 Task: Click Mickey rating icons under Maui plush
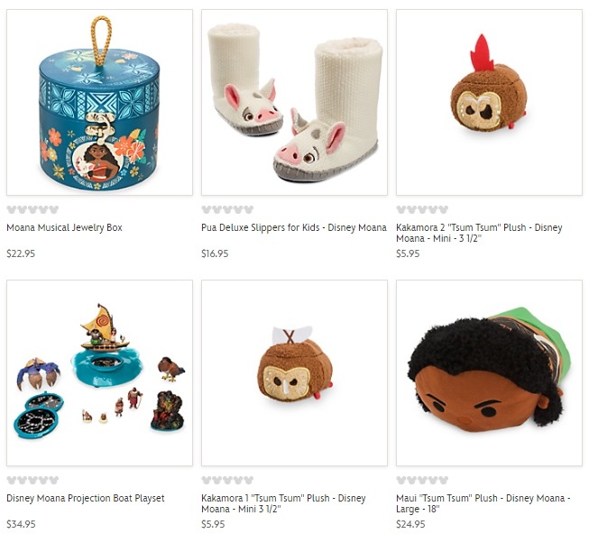click(x=422, y=480)
